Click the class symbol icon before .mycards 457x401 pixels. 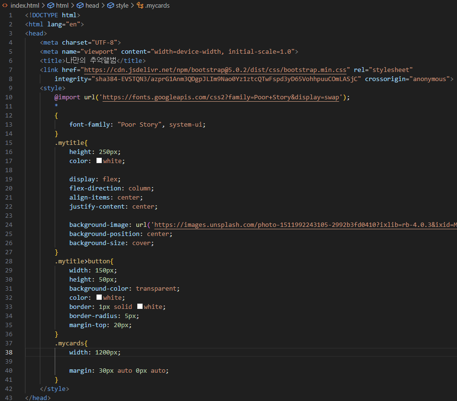pyautogui.click(x=140, y=6)
